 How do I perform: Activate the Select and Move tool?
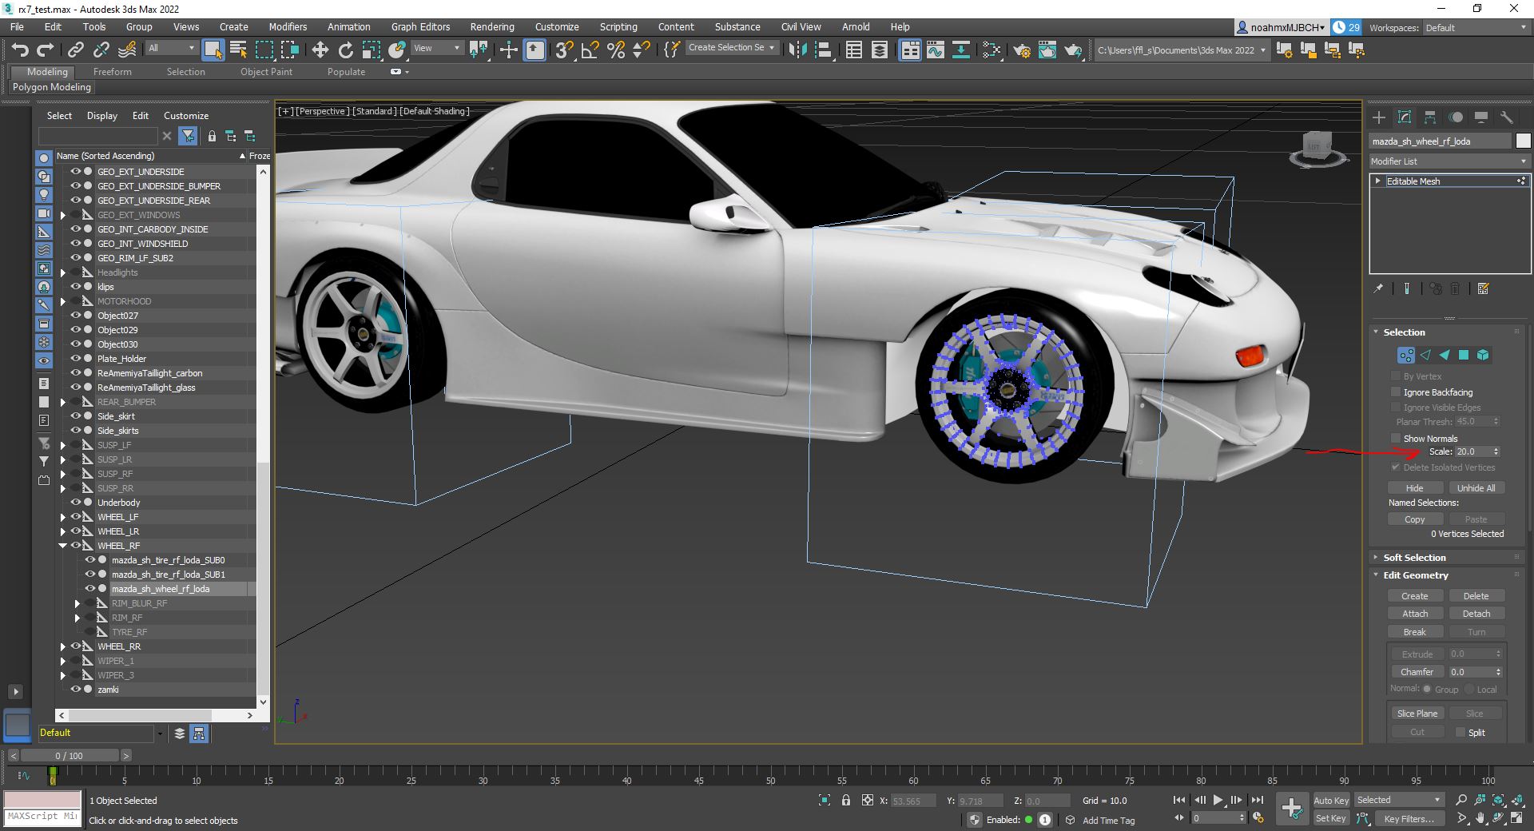click(320, 50)
